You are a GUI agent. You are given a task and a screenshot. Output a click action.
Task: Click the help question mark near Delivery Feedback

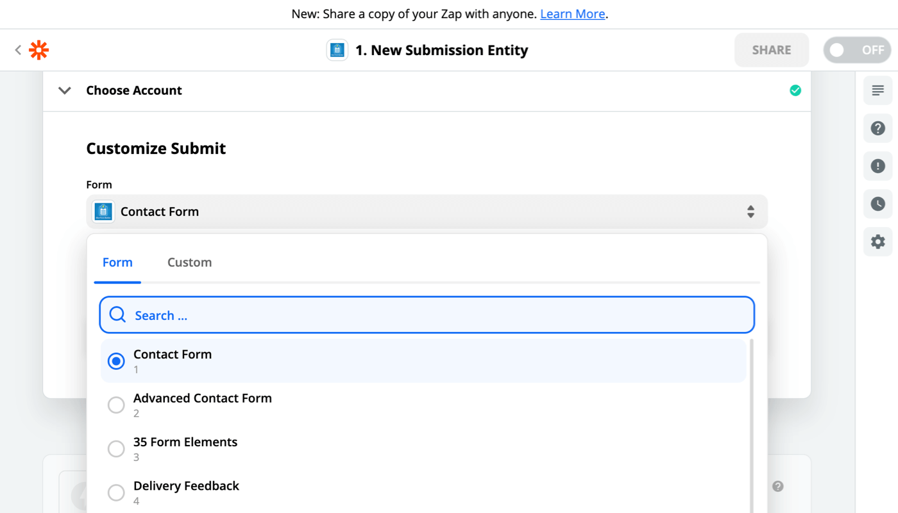tap(777, 487)
